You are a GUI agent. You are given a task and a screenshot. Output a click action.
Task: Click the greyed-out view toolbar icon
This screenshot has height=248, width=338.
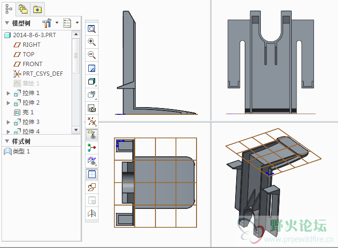coord(92,200)
